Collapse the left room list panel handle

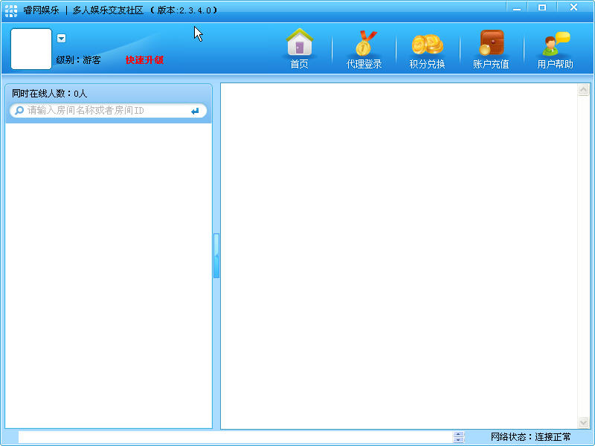click(216, 256)
